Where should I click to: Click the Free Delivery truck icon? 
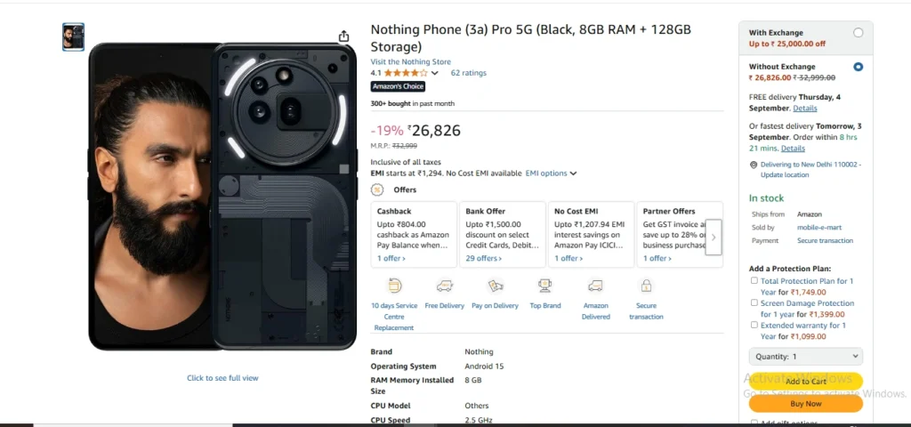tap(444, 286)
